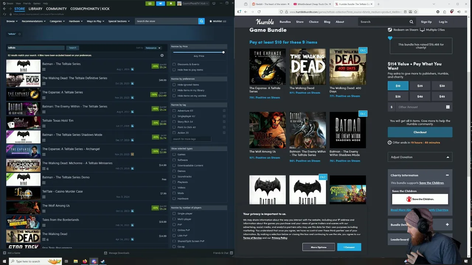Select Games type checkbox
The height and width of the screenshot is (265, 472).
174,154
